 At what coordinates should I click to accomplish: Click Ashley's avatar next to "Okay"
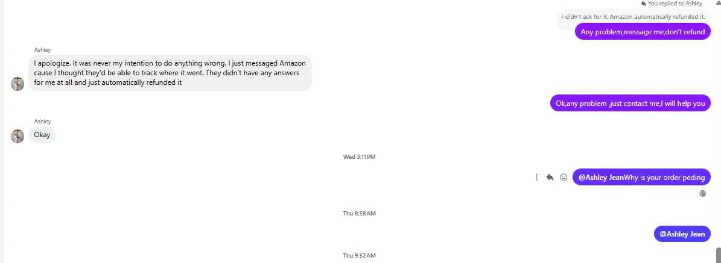click(17, 136)
